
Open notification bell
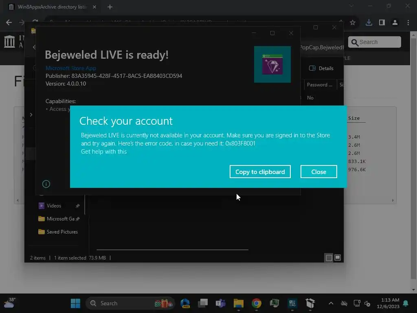(406, 303)
